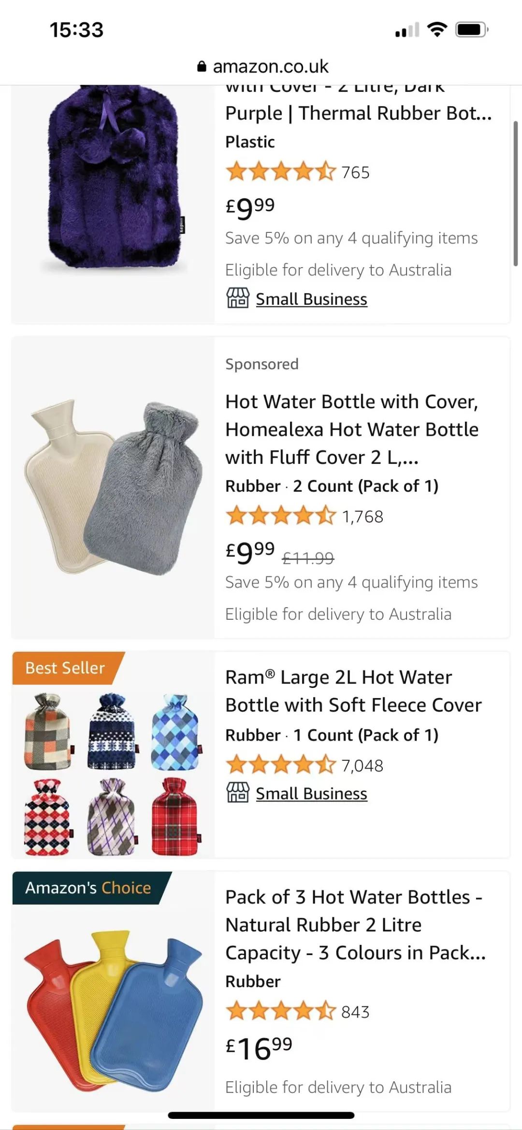522x1130 pixels.
Task: Open the 7,048 reviews count
Action: (362, 766)
